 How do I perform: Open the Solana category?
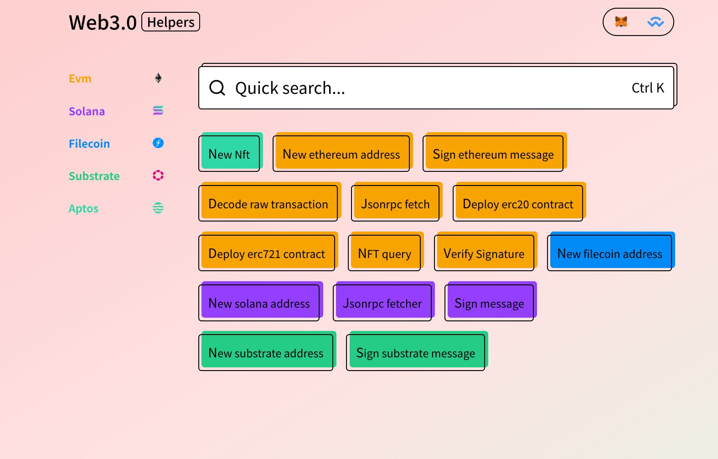pyautogui.click(x=87, y=112)
